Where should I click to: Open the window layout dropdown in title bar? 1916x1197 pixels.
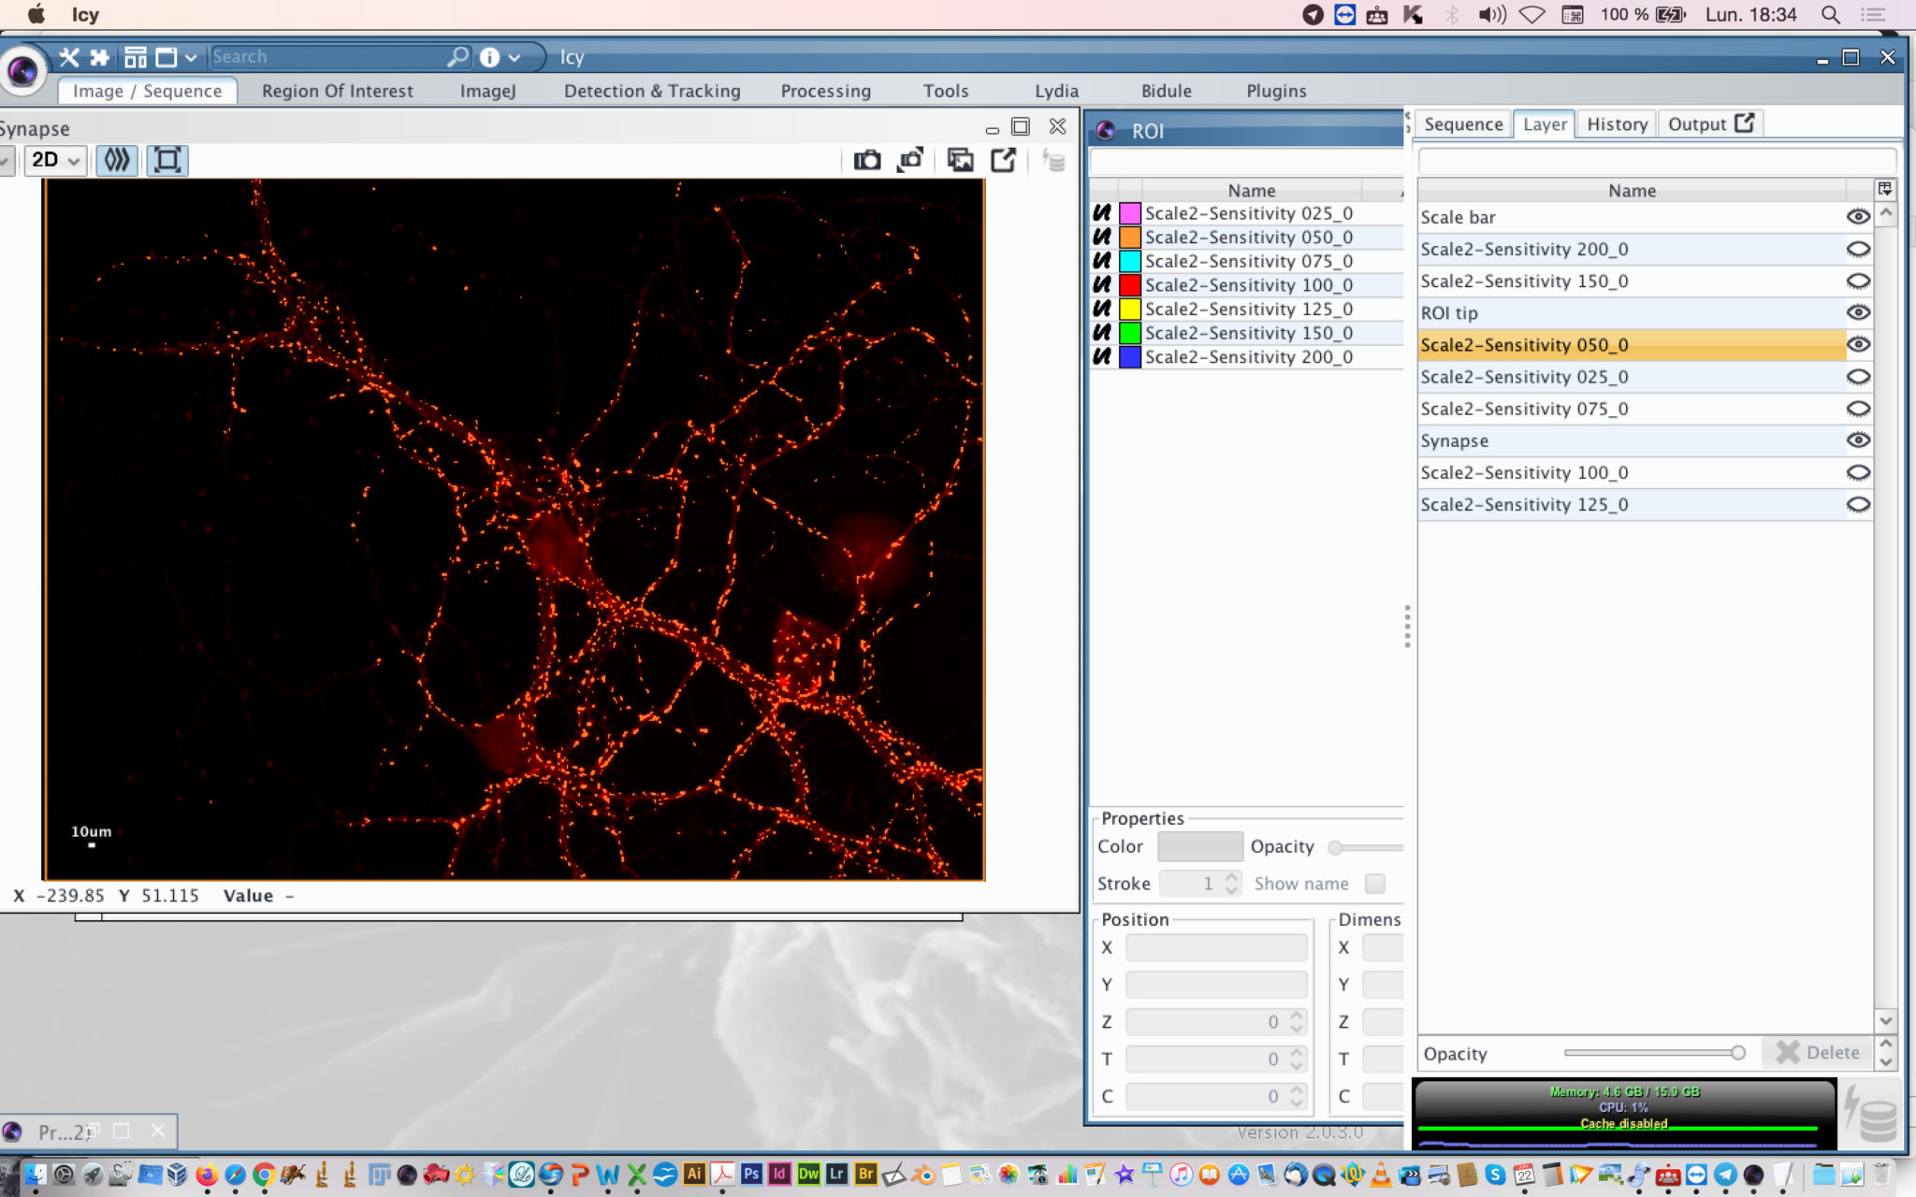pos(191,57)
